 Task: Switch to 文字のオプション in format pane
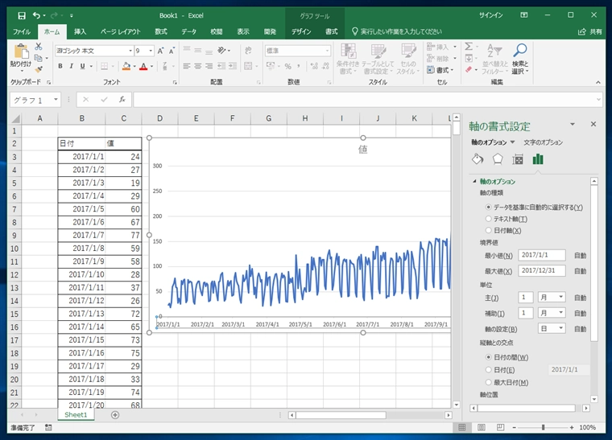coord(543,142)
